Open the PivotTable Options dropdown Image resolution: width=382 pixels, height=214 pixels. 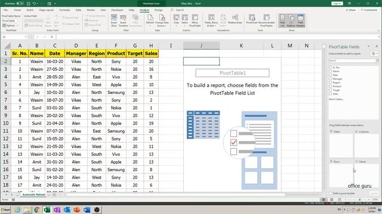[x=10, y=26]
